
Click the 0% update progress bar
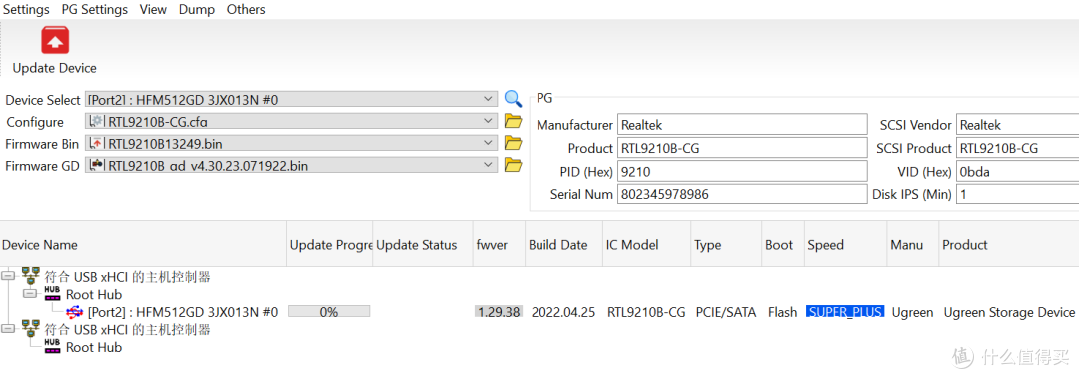pos(329,312)
